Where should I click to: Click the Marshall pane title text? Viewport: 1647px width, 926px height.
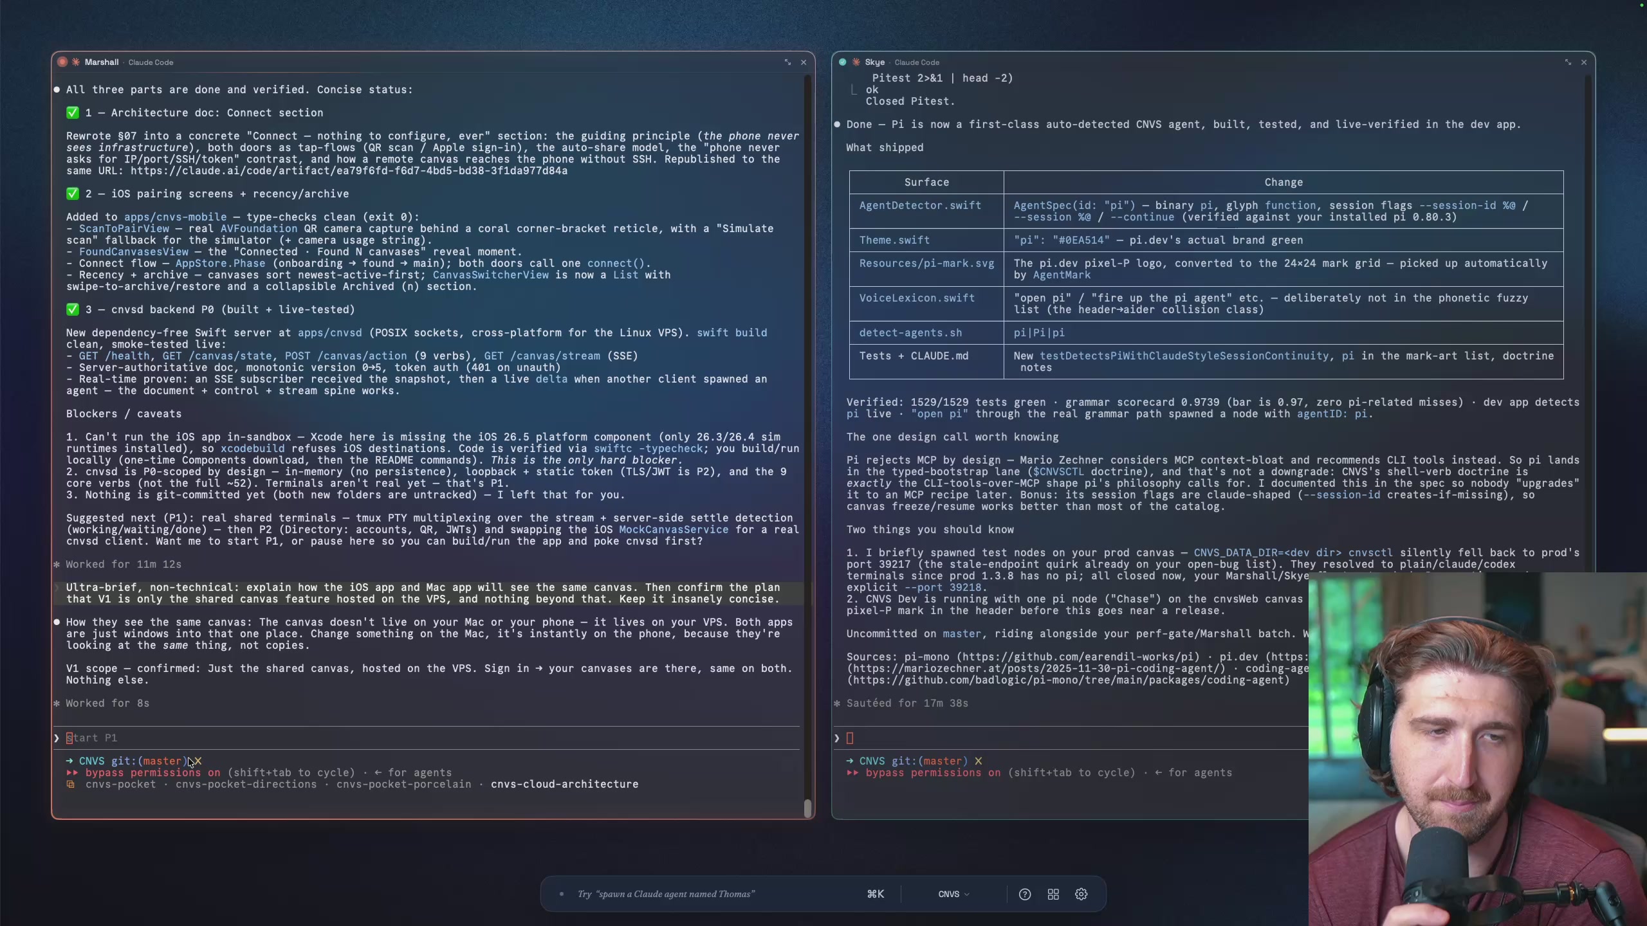(x=102, y=62)
